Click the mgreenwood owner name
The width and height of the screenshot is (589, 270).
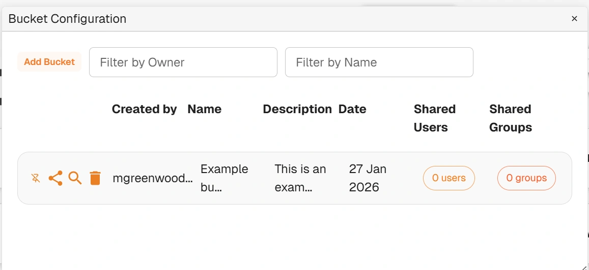point(153,178)
